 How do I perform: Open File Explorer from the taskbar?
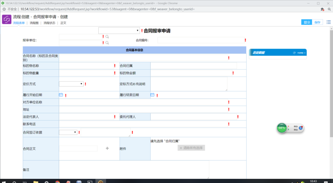(x=36, y=182)
